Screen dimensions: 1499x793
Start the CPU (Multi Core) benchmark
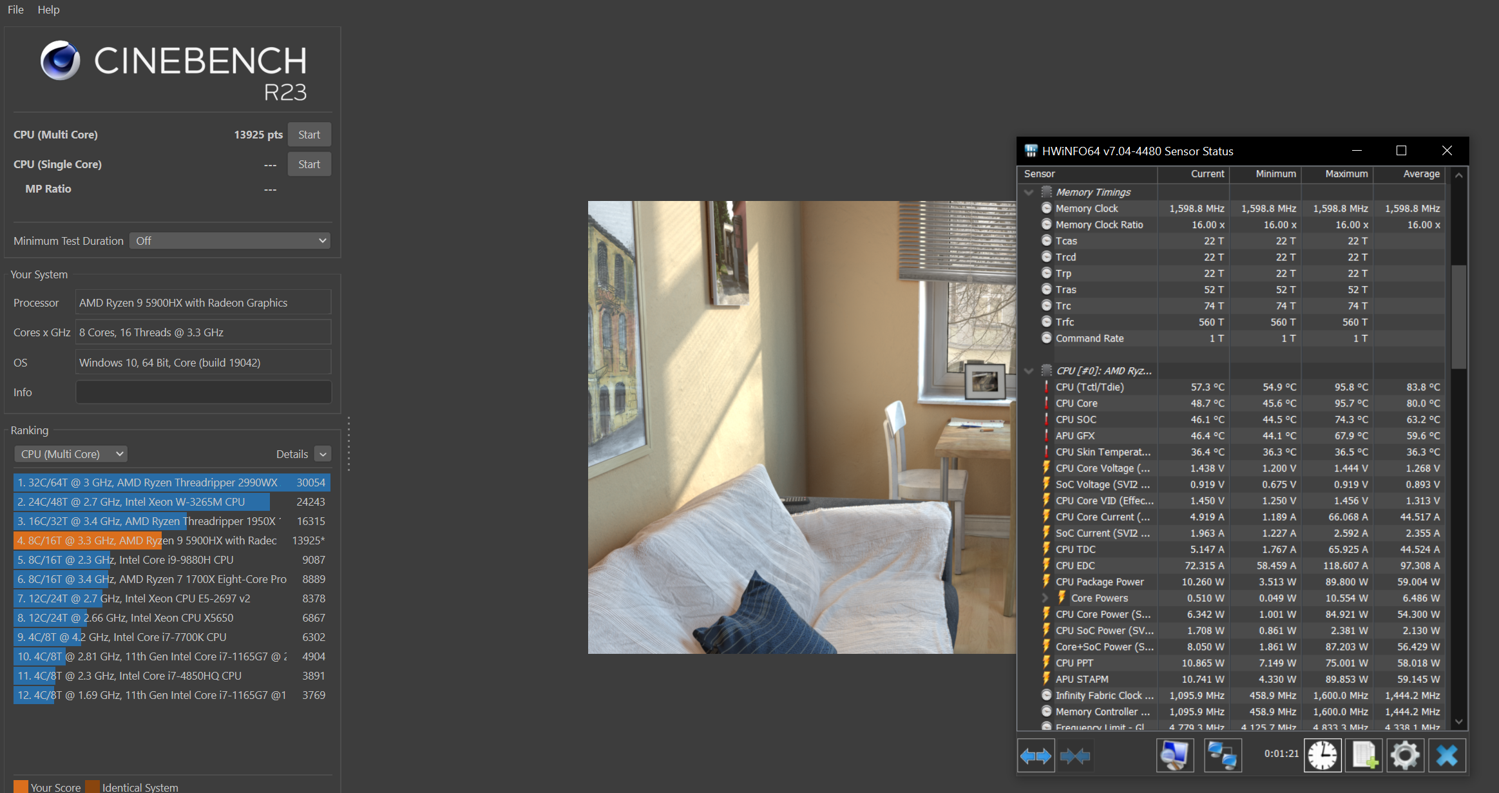click(x=309, y=135)
